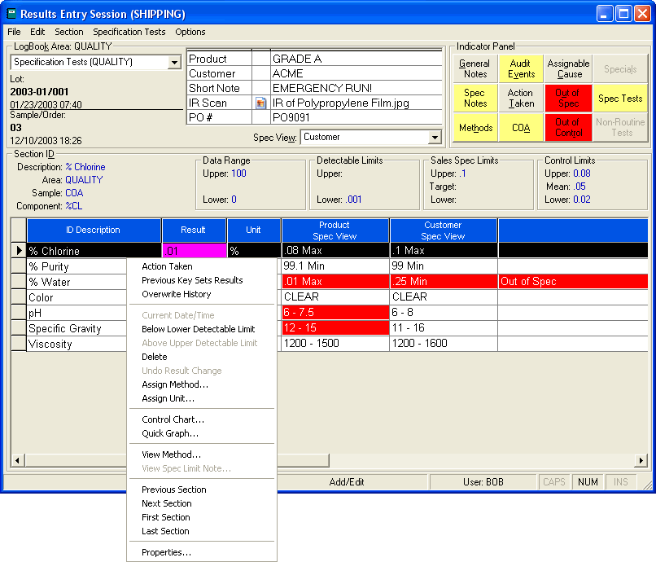Click Result column header

point(194,230)
